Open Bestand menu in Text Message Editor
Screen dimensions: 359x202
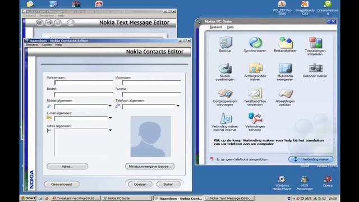(x=30, y=16)
